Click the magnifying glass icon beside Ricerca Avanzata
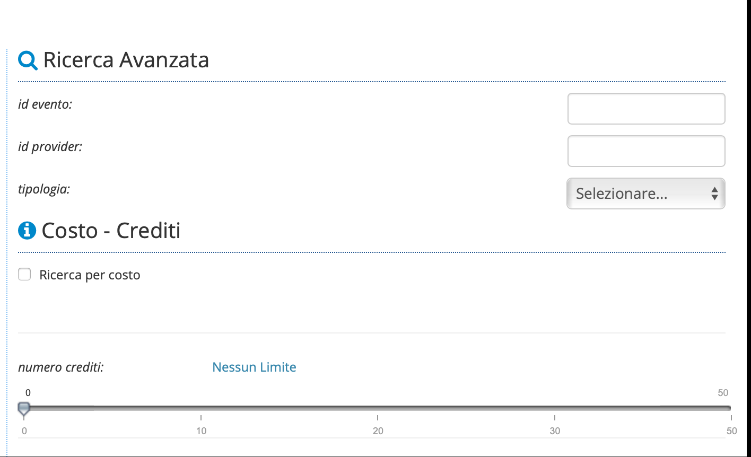 (28, 60)
